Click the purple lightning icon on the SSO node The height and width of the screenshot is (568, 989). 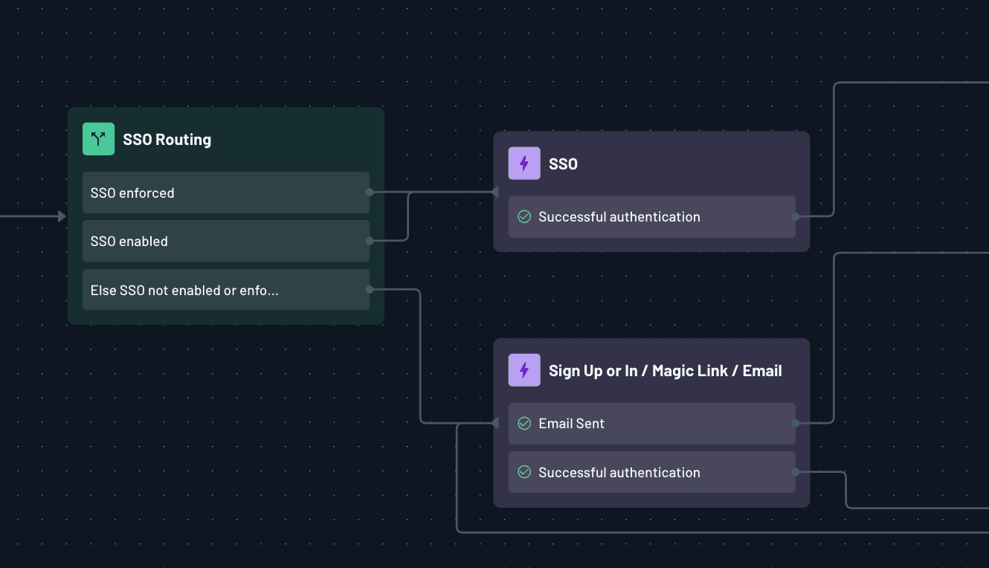(524, 163)
